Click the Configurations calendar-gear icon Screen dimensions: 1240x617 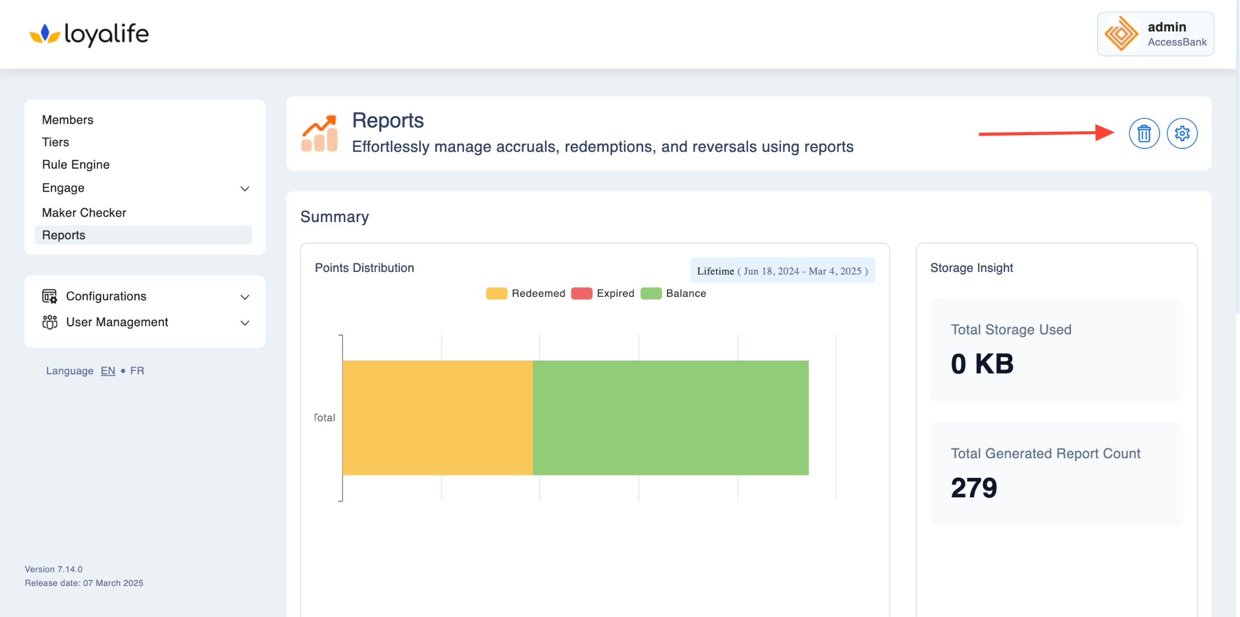pyautogui.click(x=49, y=296)
